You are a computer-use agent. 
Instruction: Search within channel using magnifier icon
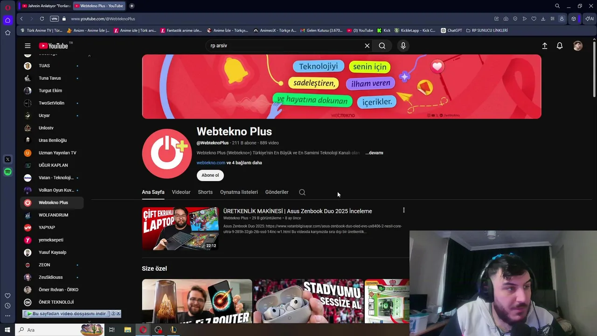[x=302, y=192]
